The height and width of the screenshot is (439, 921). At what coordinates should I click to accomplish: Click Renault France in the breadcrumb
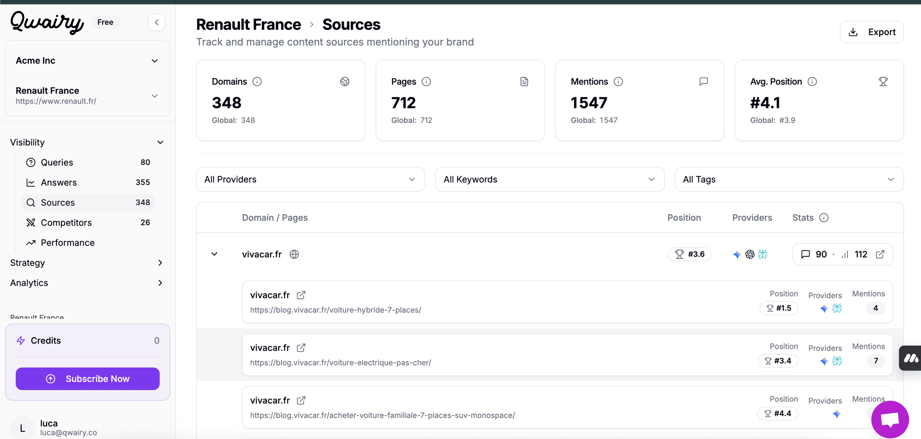[x=249, y=25]
